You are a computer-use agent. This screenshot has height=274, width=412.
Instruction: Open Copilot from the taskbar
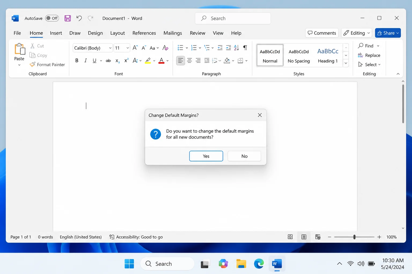[x=223, y=264]
